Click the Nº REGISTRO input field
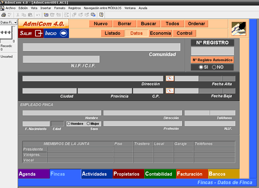The height and width of the screenshot is (188, 259). point(212,51)
